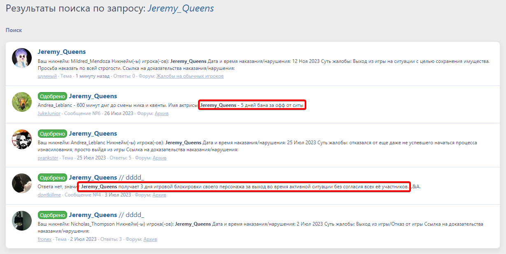
Task: Click шумный's avatar with white hair
Action: pyautogui.click(x=22, y=58)
